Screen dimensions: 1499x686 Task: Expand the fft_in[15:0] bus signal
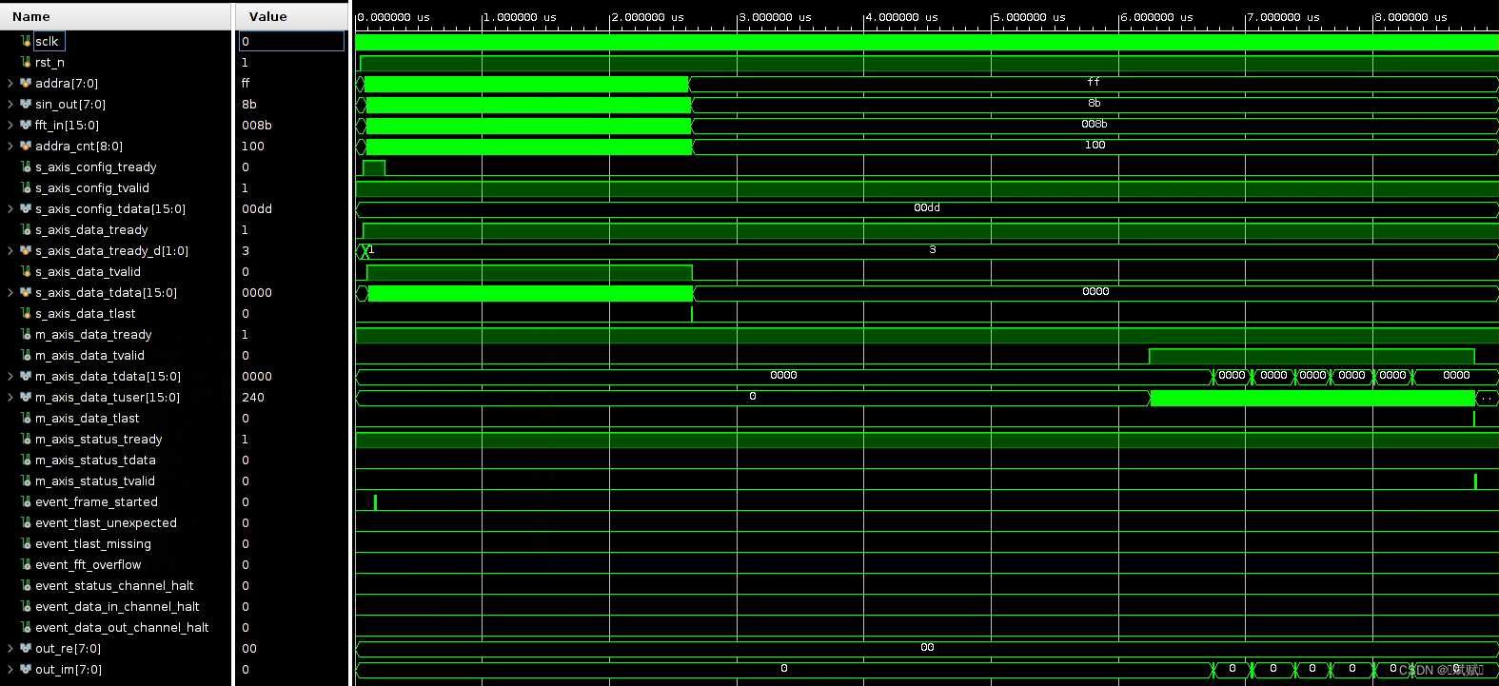pos(10,126)
